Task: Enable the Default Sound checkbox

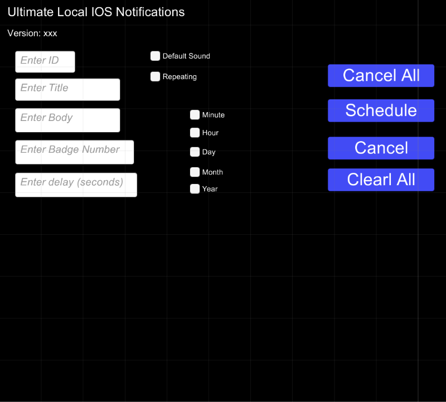Action: pos(155,56)
